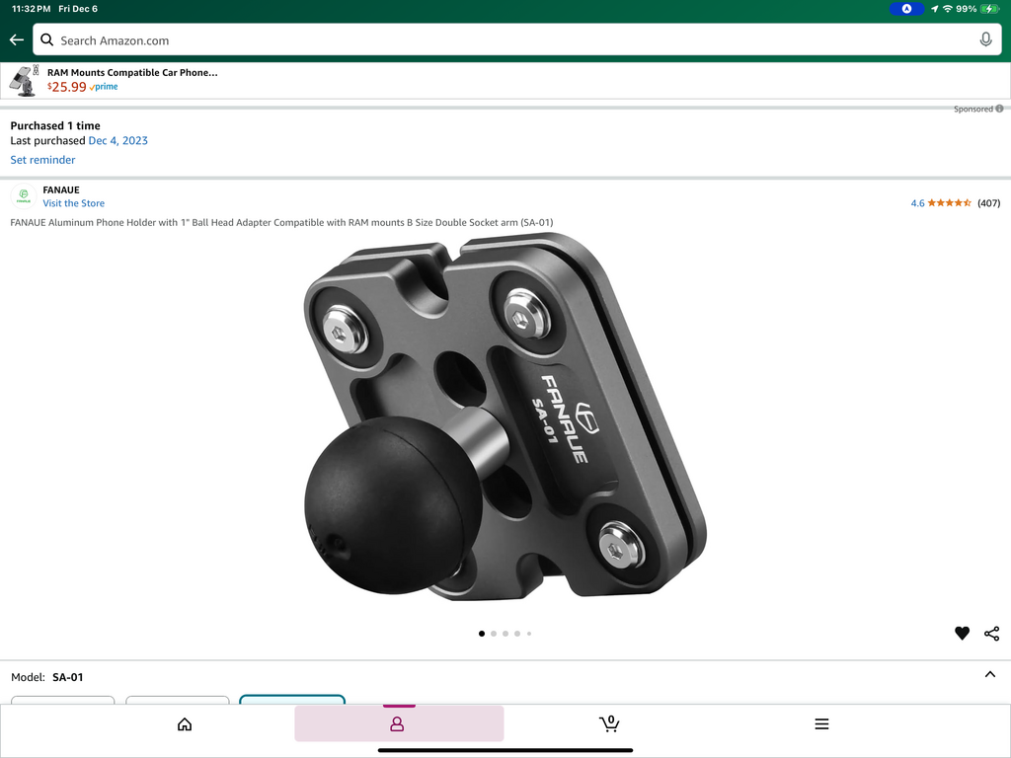The image size is (1011, 758).
Task: Tap the search magnifier icon
Action: [47, 39]
